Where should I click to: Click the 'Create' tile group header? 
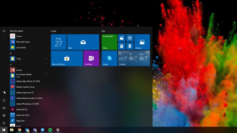point(54,31)
